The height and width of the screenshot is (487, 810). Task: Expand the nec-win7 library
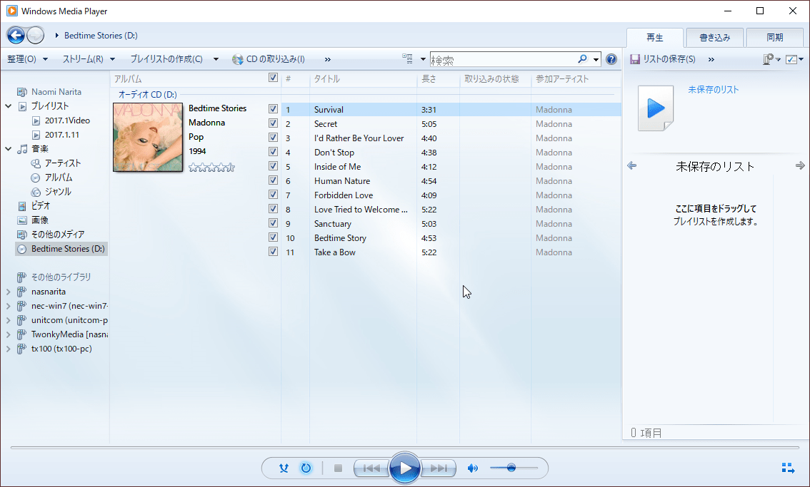[9, 306]
